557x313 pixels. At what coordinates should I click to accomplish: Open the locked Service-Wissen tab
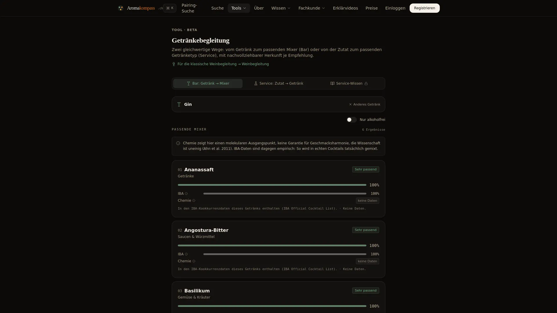[349, 83]
